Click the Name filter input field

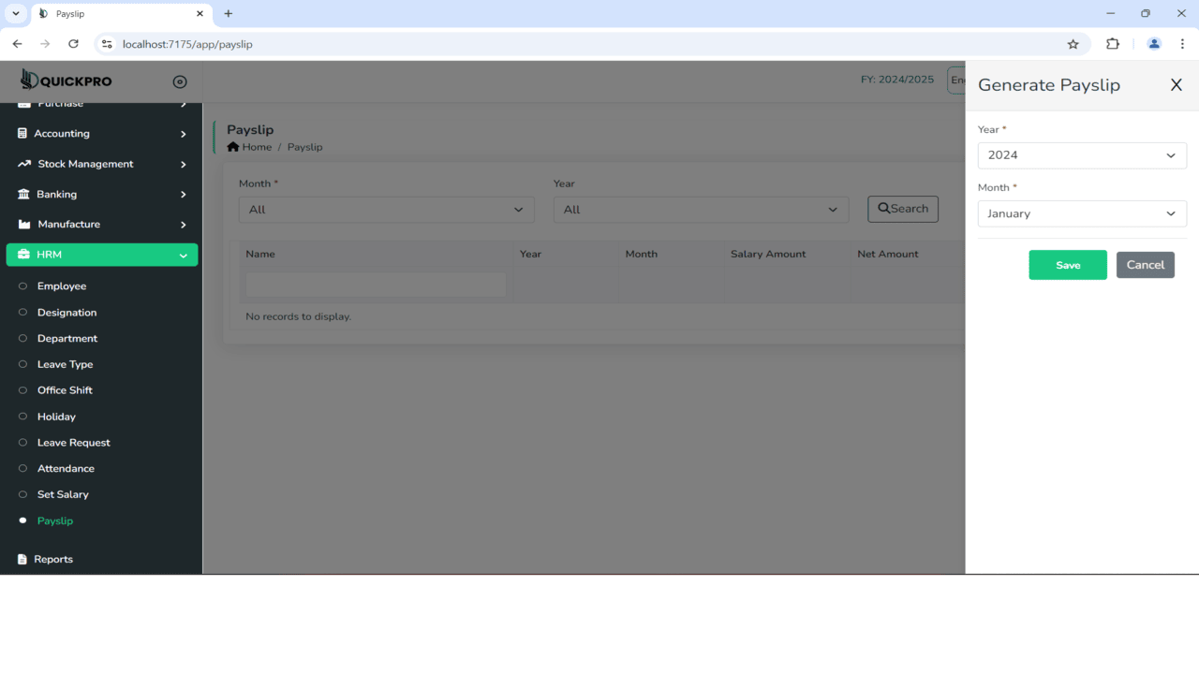pos(374,286)
